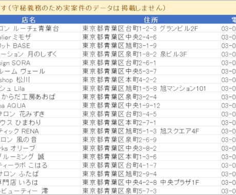Select the shop name cell ビューティー 澪
236x195 pixels.
40,191
